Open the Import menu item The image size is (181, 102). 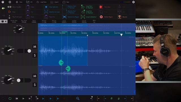coord(55,2)
